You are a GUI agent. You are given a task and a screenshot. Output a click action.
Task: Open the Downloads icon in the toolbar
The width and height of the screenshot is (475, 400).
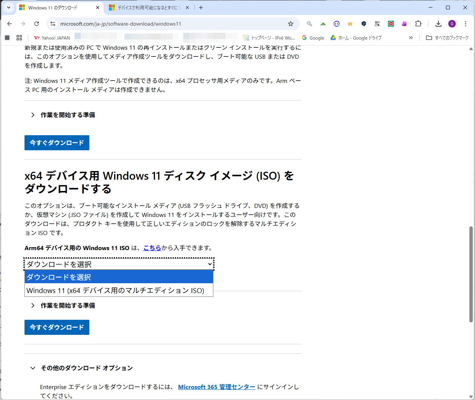(x=438, y=23)
